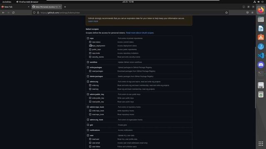The height and width of the screenshot is (149, 266).
Task: Tick the write:public_key scope
Action: (x=90, y=98)
